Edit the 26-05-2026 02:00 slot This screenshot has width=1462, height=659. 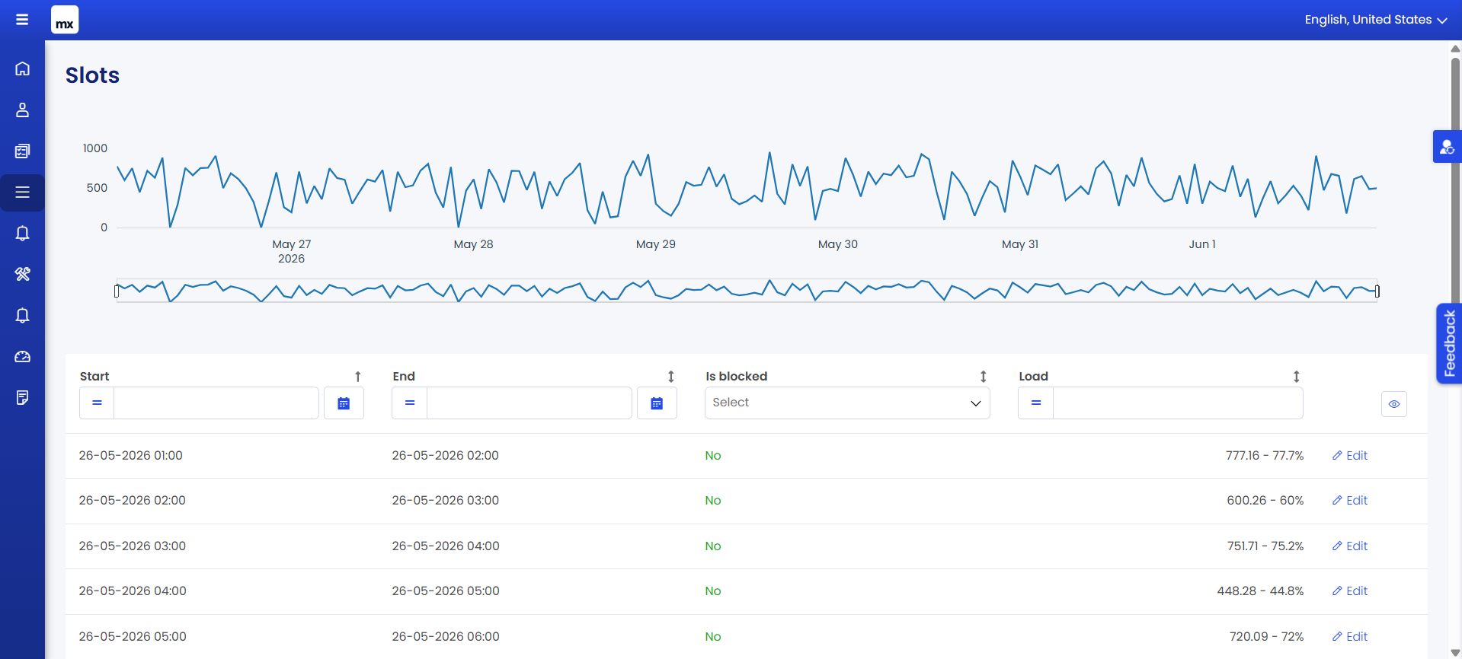1350,501
